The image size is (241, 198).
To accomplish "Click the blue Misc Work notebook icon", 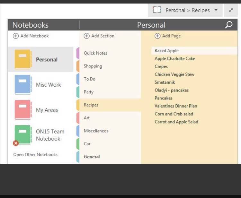I will point(22,84).
